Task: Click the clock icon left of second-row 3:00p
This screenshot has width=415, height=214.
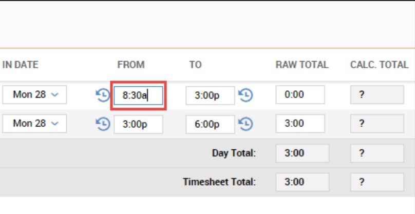Action: coord(103,124)
